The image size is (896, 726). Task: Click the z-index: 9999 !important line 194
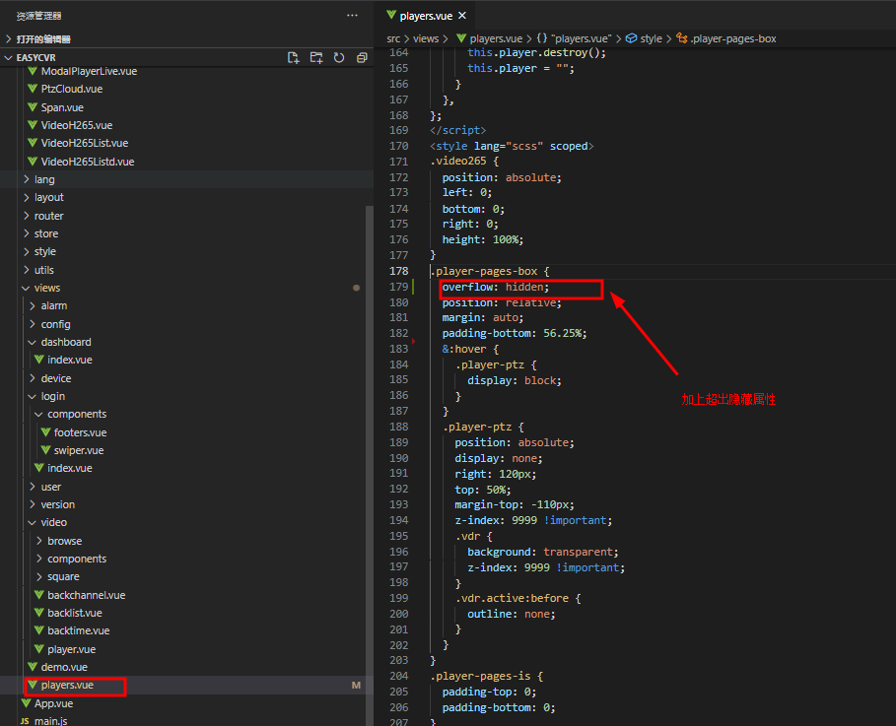tap(533, 520)
